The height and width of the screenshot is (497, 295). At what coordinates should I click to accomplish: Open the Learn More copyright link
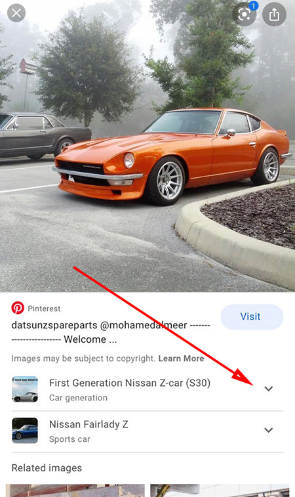(x=181, y=358)
